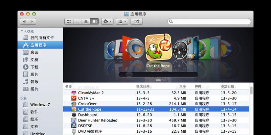271x135 pixels.
Task: Select the 文档 drive in sidebar
Action: 40,126
